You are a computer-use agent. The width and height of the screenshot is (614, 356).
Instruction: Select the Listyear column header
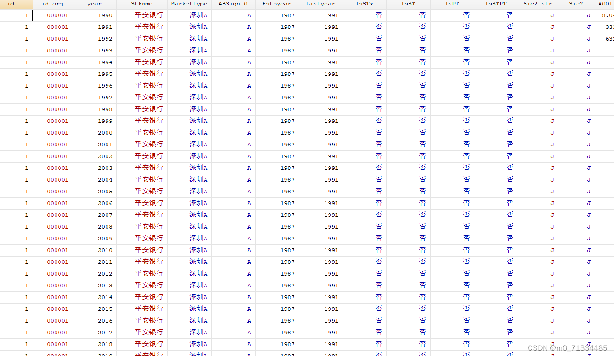pos(321,4)
